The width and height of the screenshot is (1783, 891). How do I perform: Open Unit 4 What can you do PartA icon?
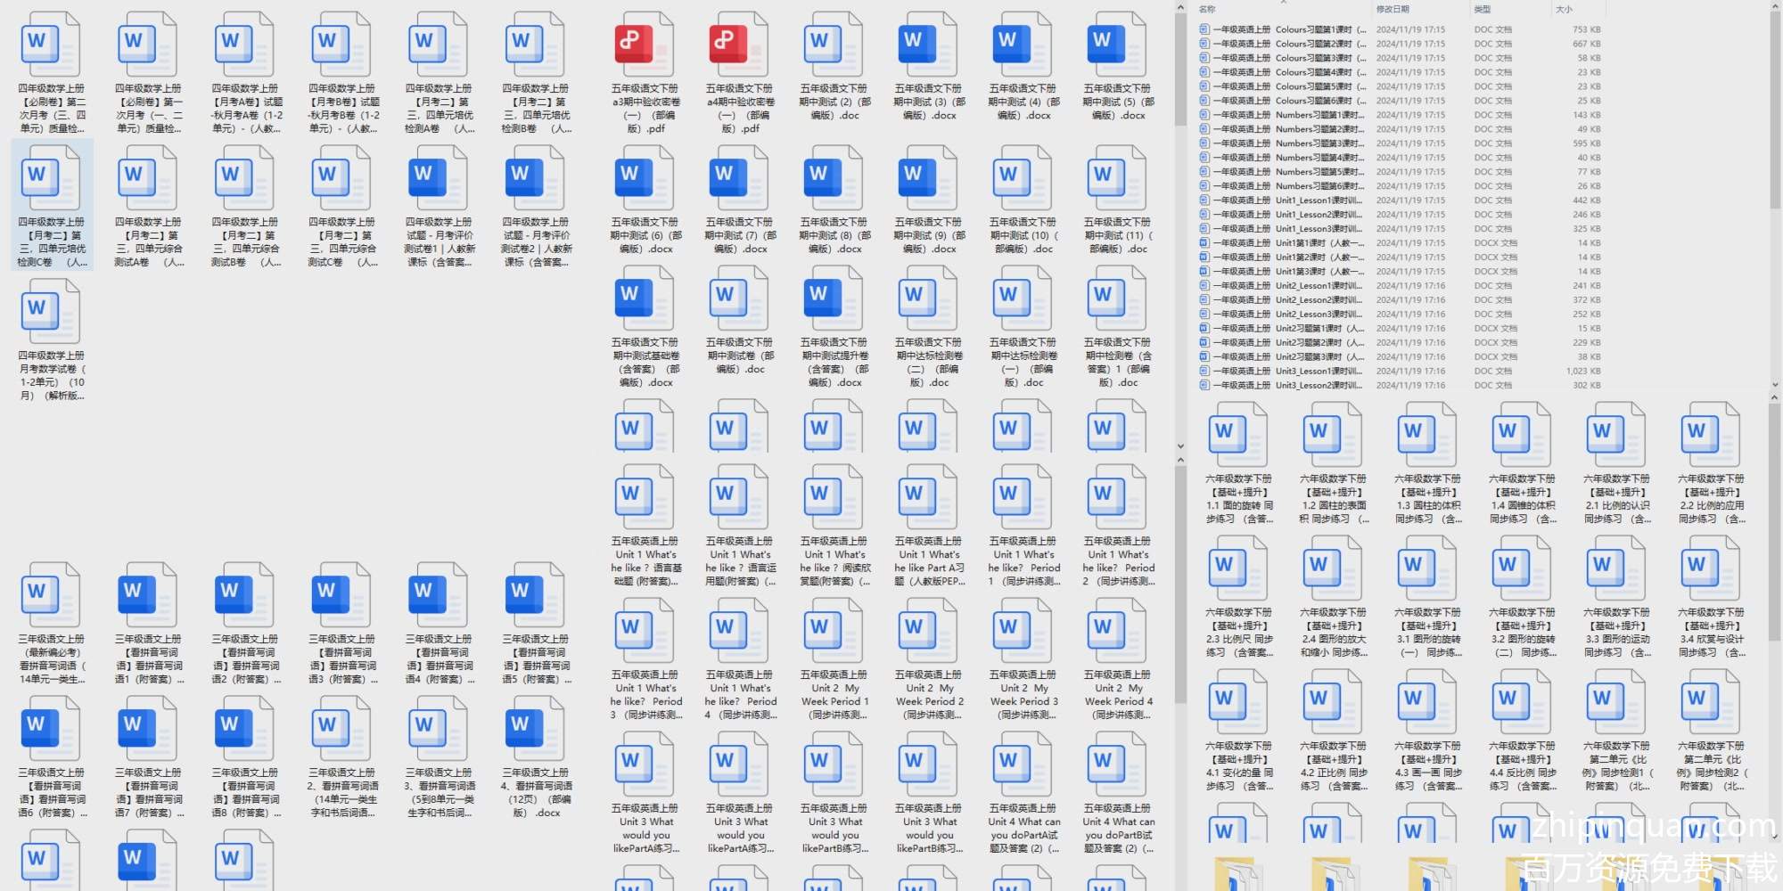coord(1023,764)
